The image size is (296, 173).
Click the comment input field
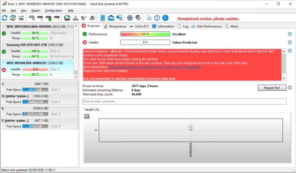(x=184, y=101)
